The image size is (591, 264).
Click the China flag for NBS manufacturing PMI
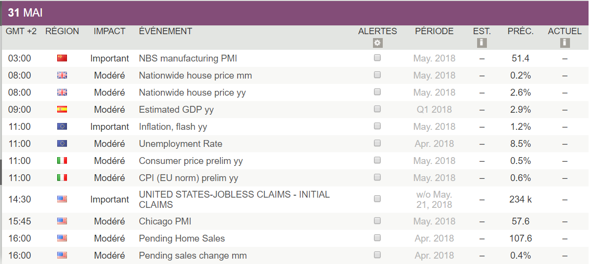point(62,58)
